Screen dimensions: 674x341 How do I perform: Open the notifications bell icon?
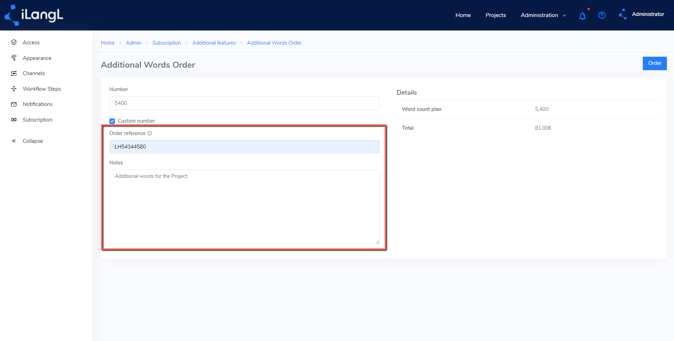click(582, 16)
